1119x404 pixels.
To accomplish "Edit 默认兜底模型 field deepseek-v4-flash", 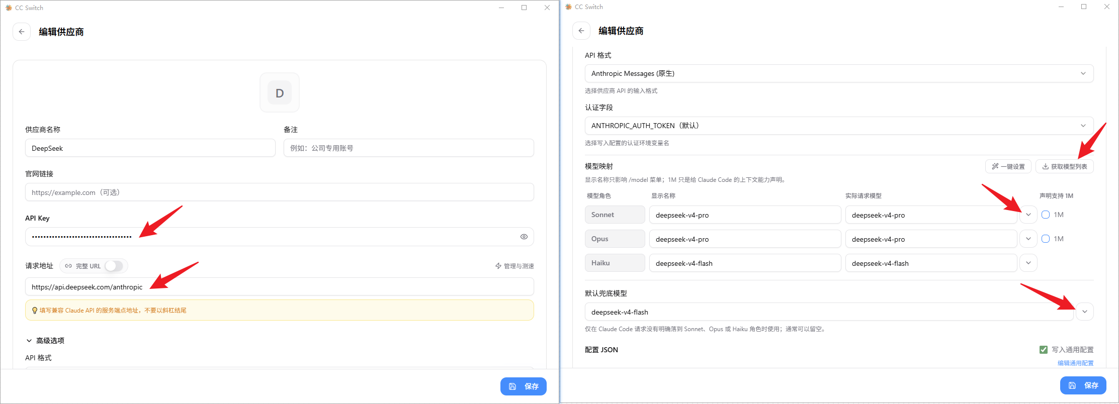I will (829, 312).
